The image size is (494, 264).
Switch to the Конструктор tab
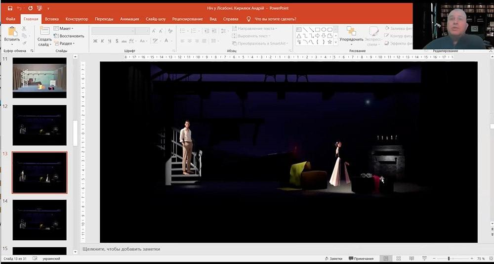click(x=77, y=19)
